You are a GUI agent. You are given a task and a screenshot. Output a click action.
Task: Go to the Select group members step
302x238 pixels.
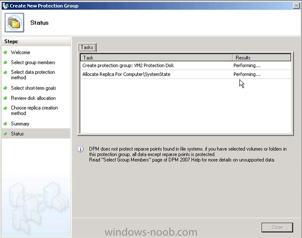click(33, 62)
